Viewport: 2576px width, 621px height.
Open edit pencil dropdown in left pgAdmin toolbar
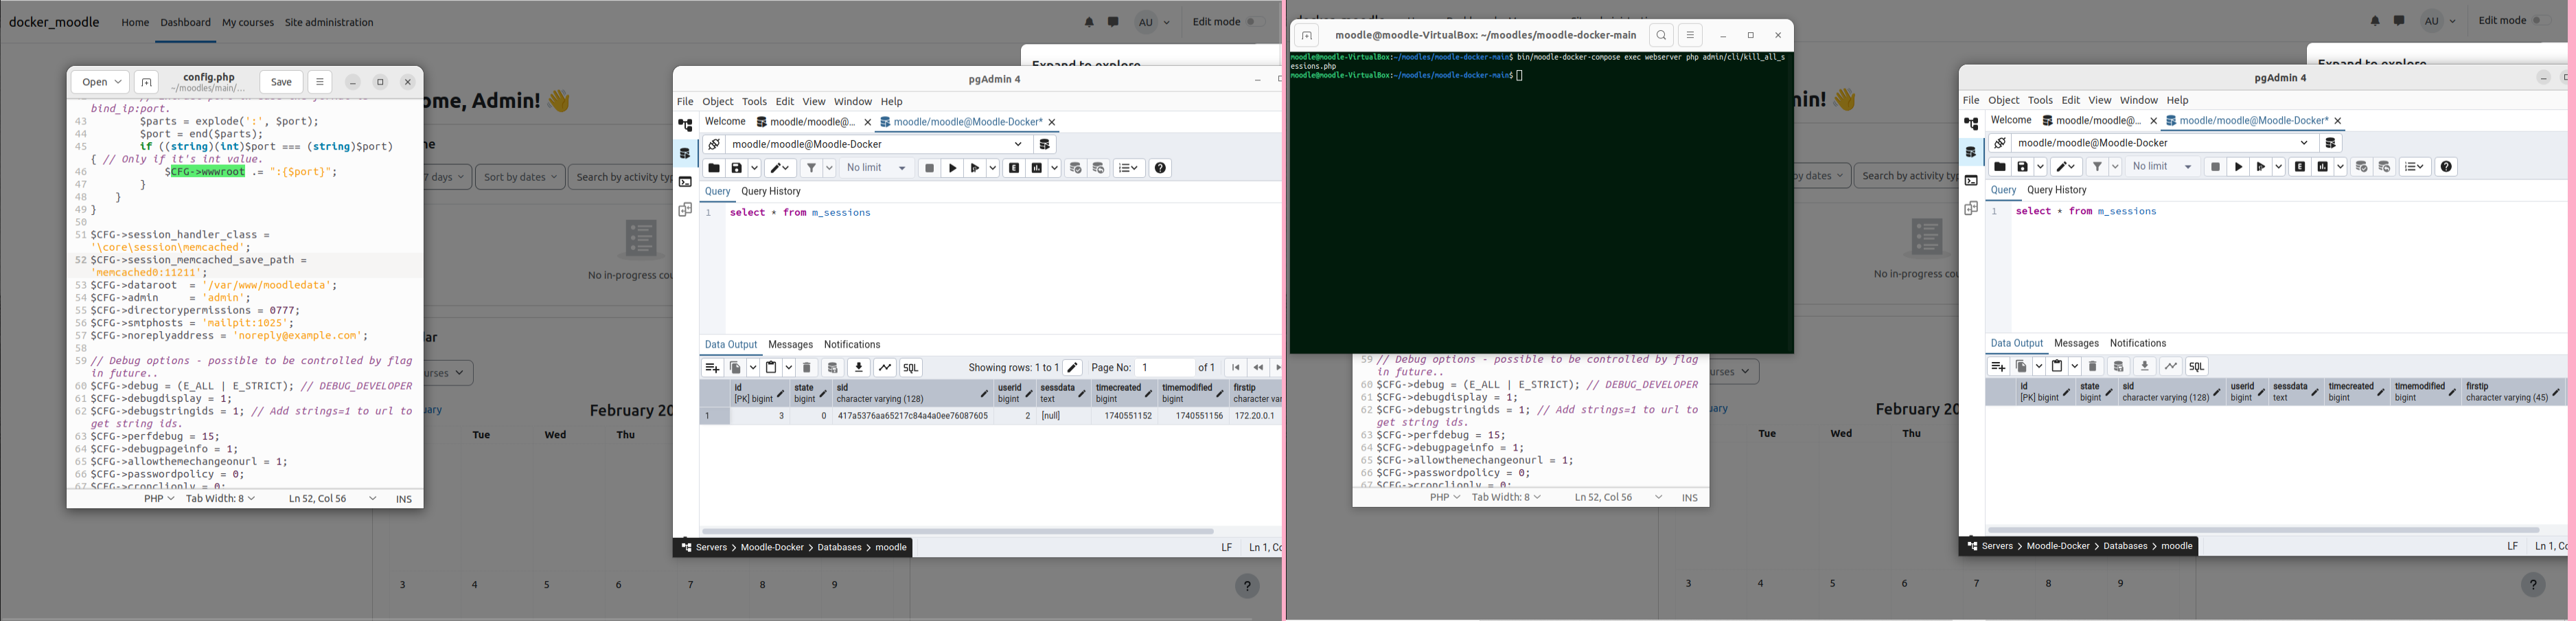781,168
